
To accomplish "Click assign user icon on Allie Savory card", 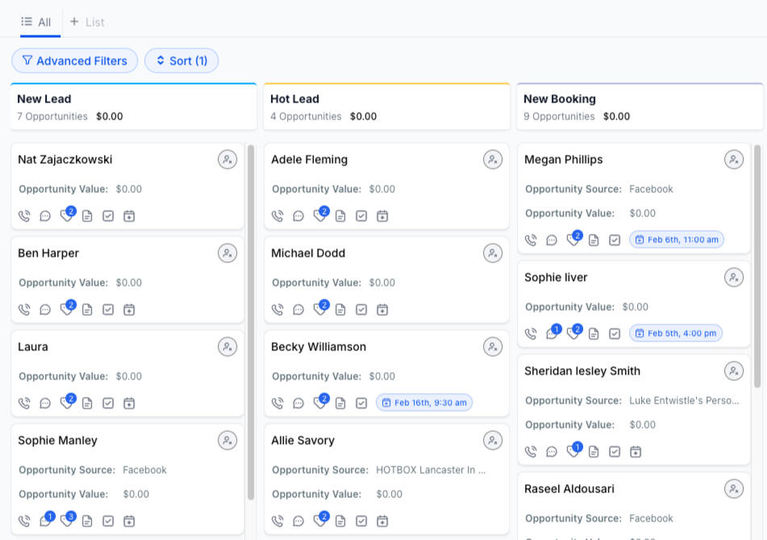I will click(492, 441).
